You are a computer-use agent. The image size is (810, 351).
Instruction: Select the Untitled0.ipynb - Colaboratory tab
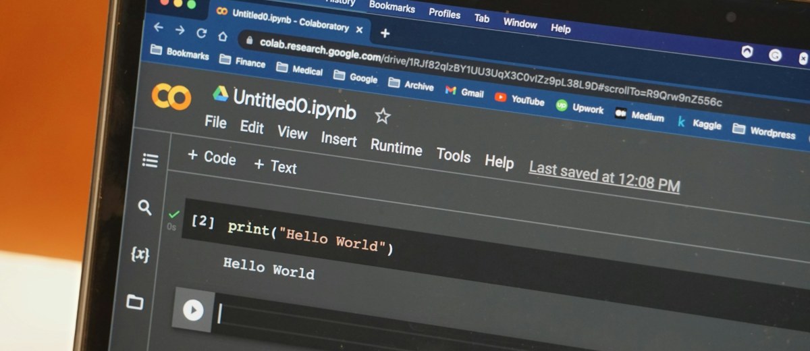(x=290, y=20)
